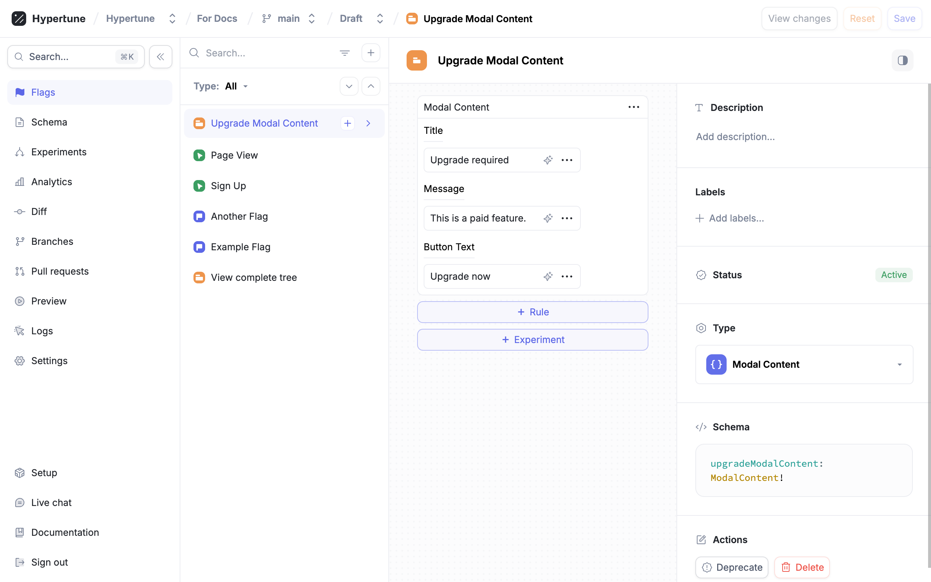931x582 pixels.
Task: Click the sparkle icon next to Upgrade required
Action: pos(548,160)
